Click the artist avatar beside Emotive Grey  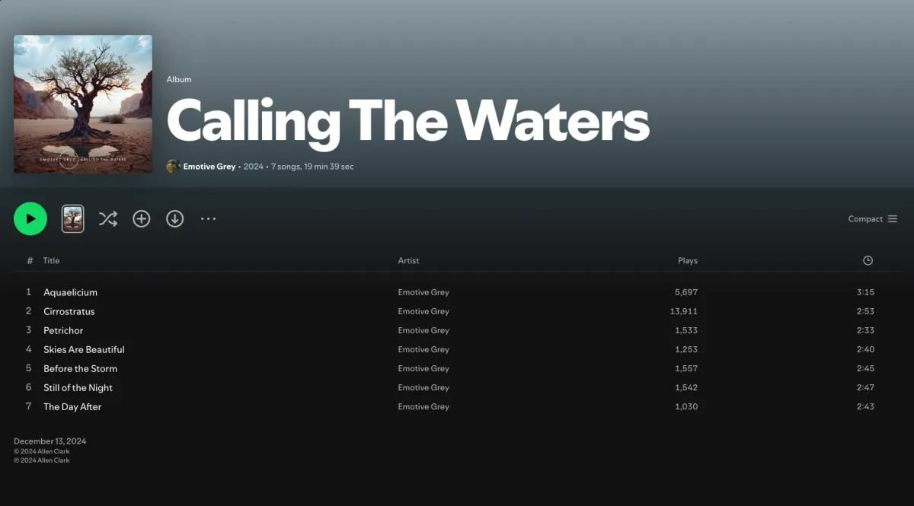pyautogui.click(x=173, y=167)
